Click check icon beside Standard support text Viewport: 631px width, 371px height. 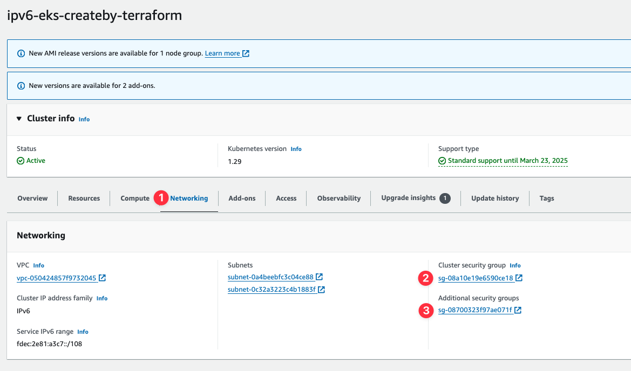coord(442,161)
